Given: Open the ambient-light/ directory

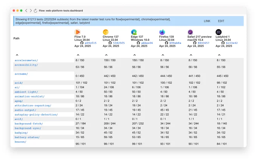Looking at the screenshot, I should tap(26, 92).
